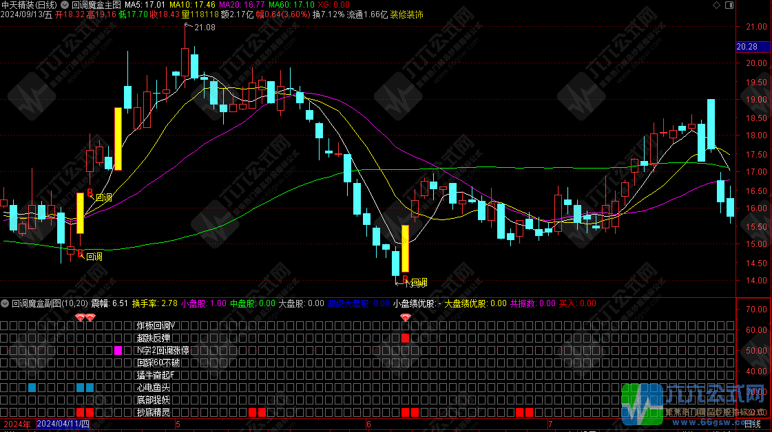
Task: Click the 2024/04/11 date marker on timeline
Action: 63,424
